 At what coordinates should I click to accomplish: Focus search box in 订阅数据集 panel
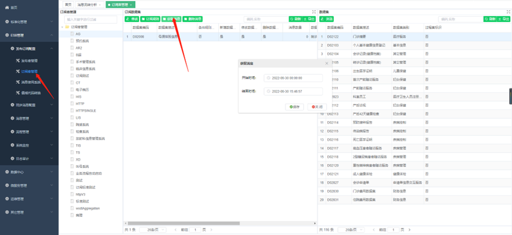(x=266, y=19)
